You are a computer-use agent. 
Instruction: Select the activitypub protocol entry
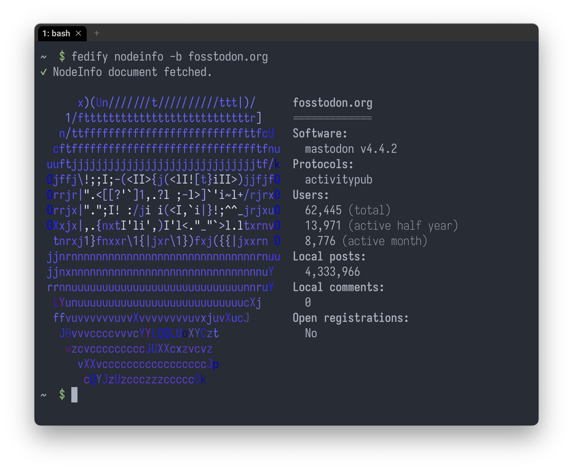338,179
